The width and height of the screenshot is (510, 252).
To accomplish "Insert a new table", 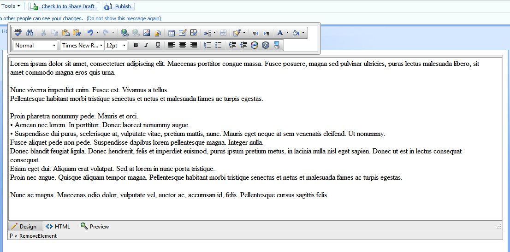I will 172,33.
